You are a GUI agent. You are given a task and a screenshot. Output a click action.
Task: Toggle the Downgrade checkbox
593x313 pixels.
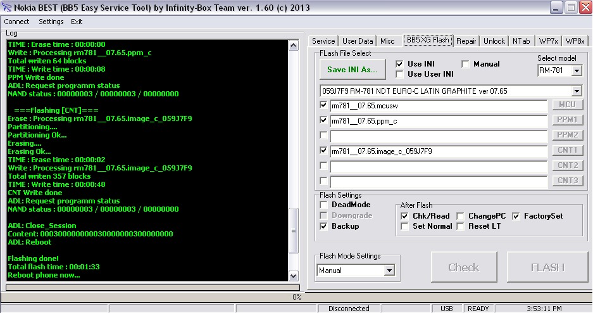coord(323,215)
